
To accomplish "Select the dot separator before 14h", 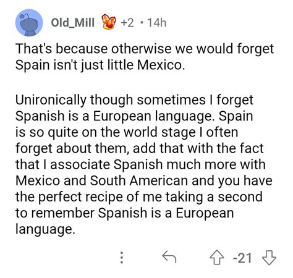I will 141,23.
